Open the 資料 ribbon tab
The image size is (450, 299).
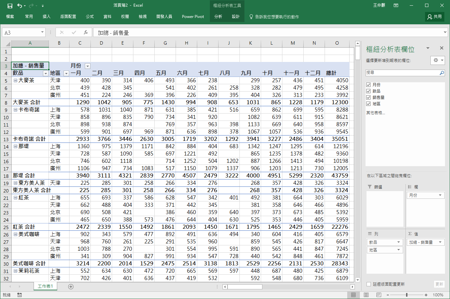click(107, 17)
